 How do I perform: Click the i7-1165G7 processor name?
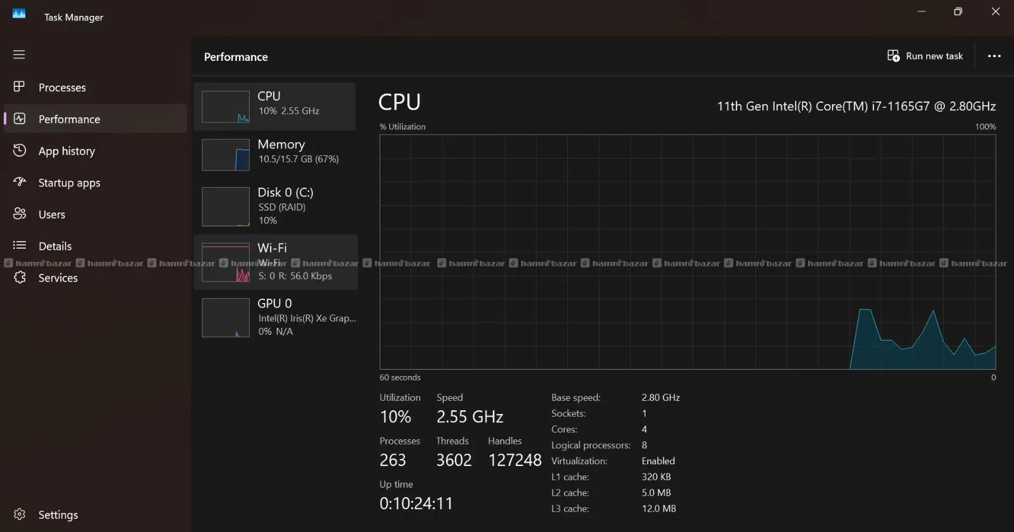click(856, 107)
